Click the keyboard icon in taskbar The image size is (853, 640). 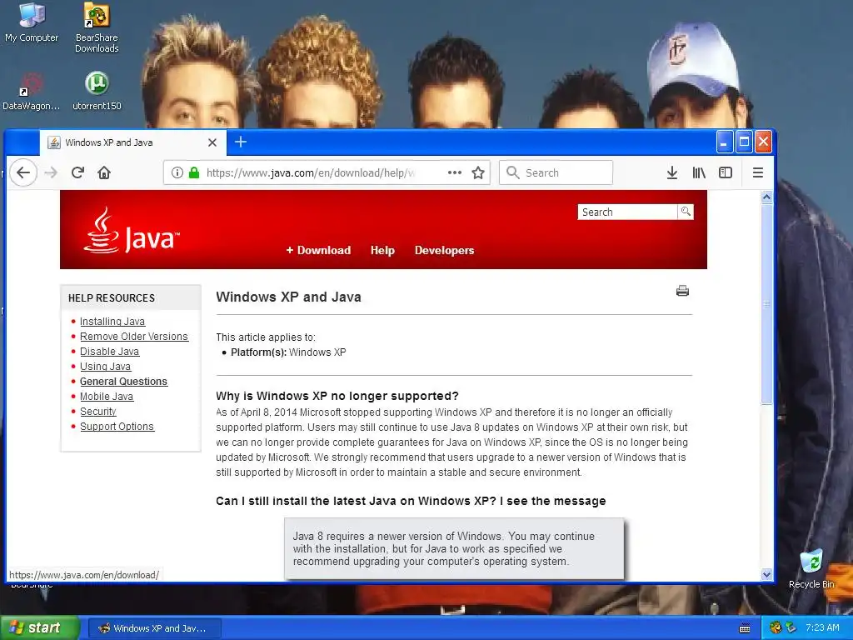tap(745, 628)
